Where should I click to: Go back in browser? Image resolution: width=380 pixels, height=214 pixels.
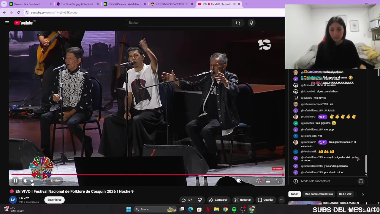pos(4,12)
